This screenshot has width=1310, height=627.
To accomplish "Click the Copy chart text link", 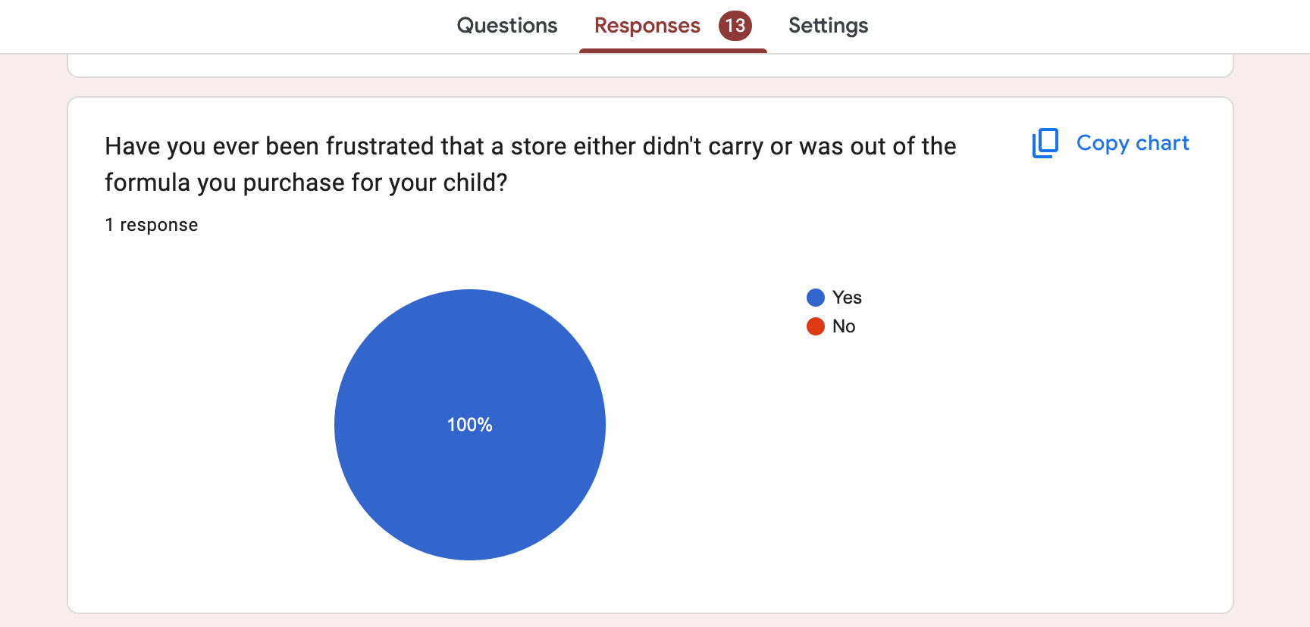I will click(1133, 143).
